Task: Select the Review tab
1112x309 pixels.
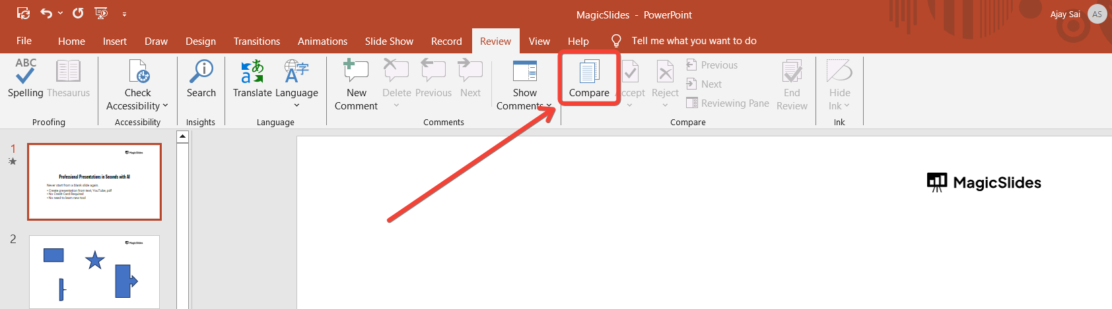Action: point(495,41)
